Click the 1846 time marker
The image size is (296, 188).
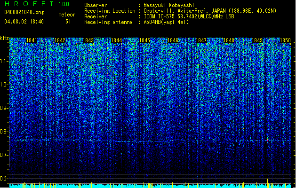coord(173,40)
